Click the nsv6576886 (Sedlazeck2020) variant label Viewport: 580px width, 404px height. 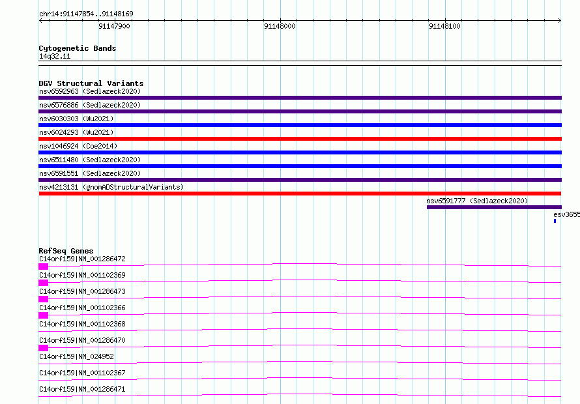tap(90, 105)
